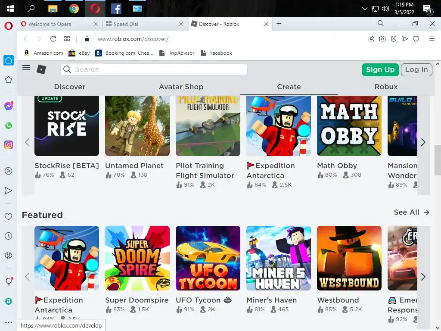Viewport: 441px width, 331px height.
Task: Focus the Roblox Search field
Action: tap(154, 69)
